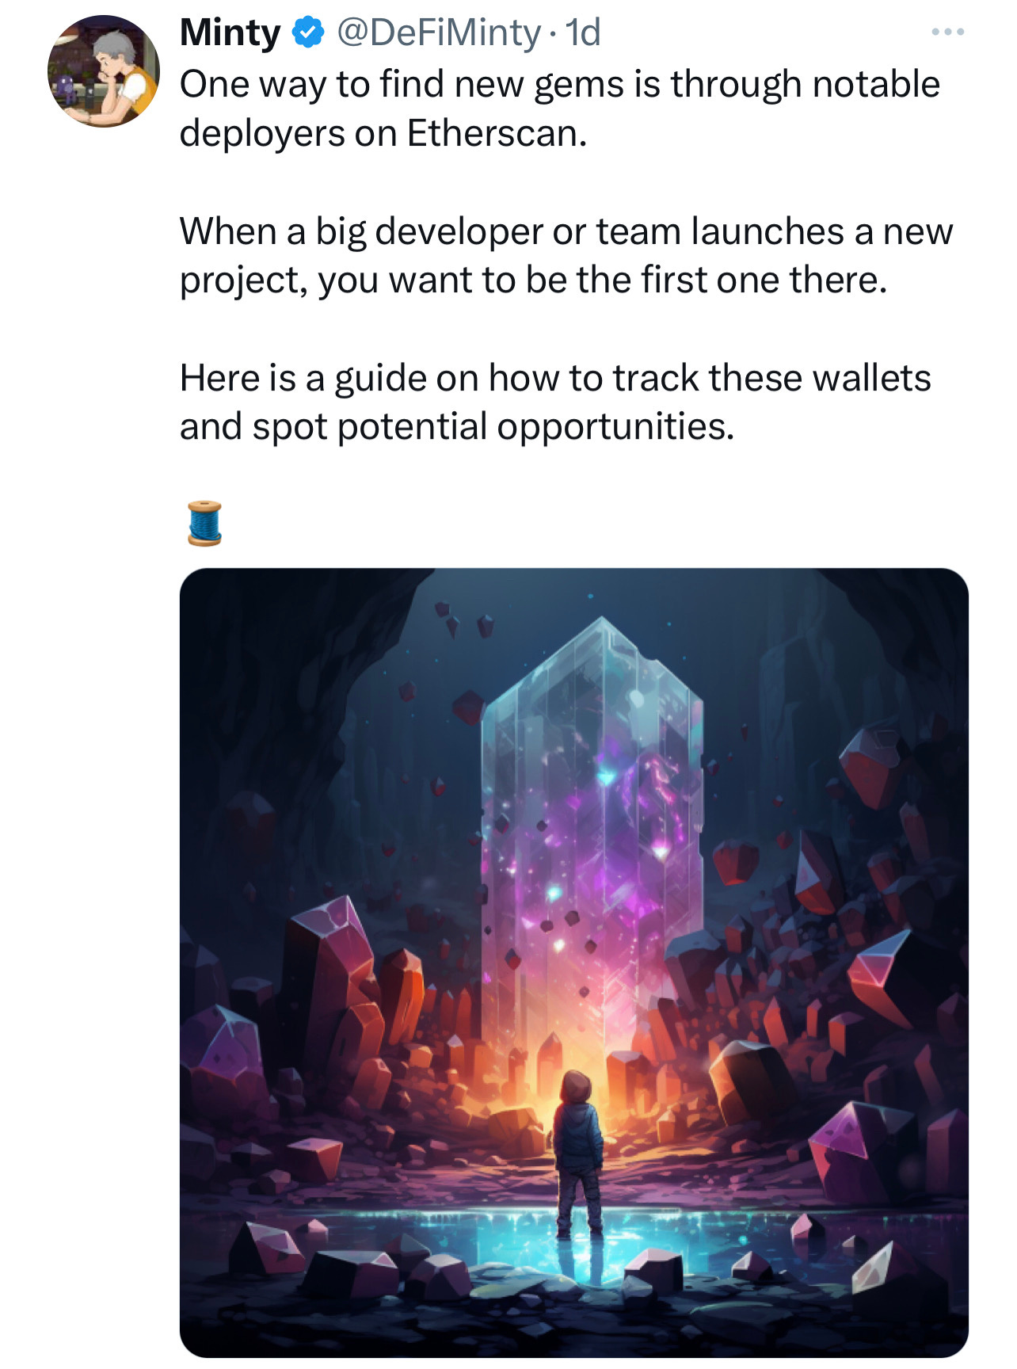Select the paragraph about tracking these wallets
The image size is (1017, 1369).
point(554,402)
